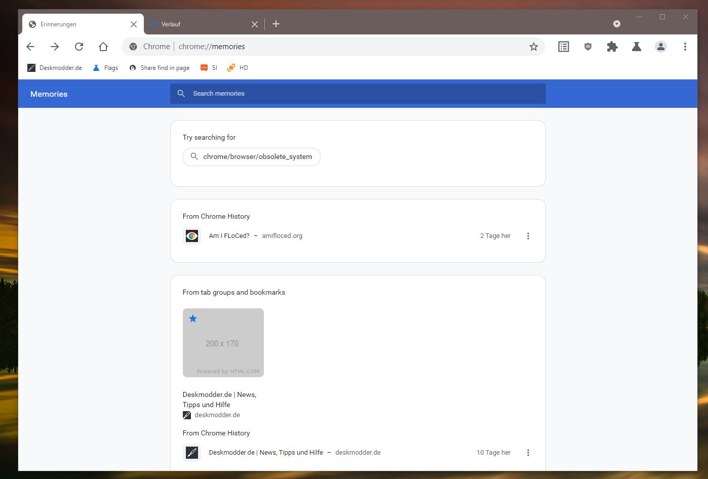Open Chrome's three-dot main menu

click(x=685, y=47)
